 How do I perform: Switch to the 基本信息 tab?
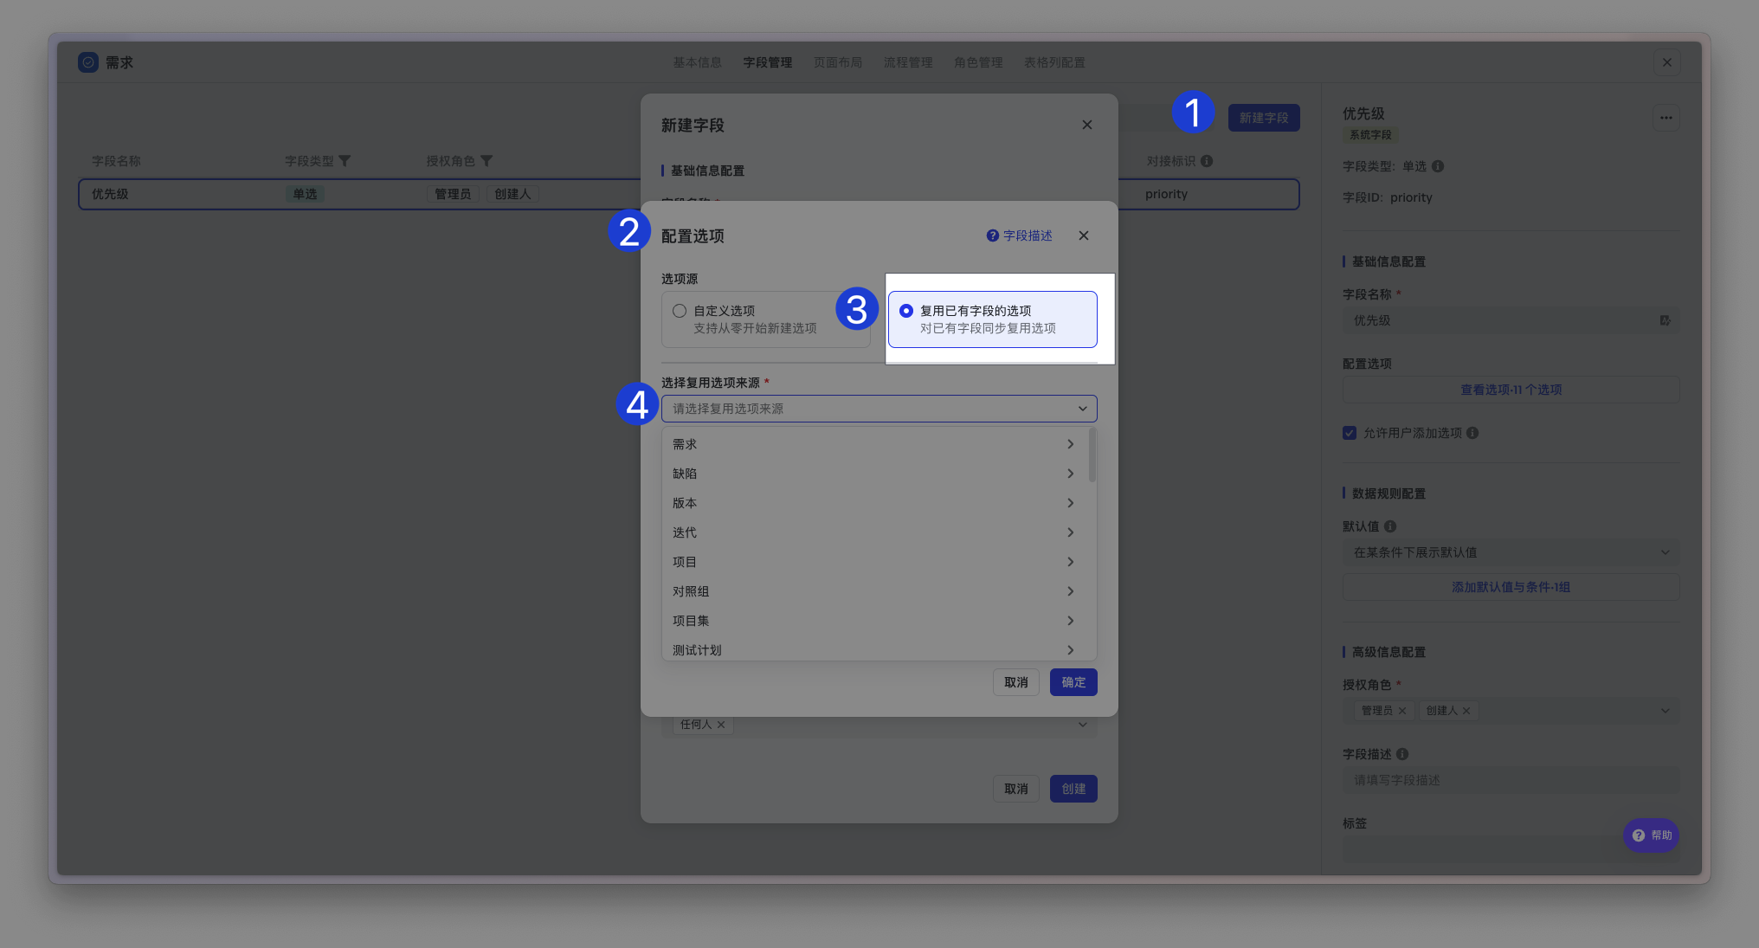coord(698,62)
